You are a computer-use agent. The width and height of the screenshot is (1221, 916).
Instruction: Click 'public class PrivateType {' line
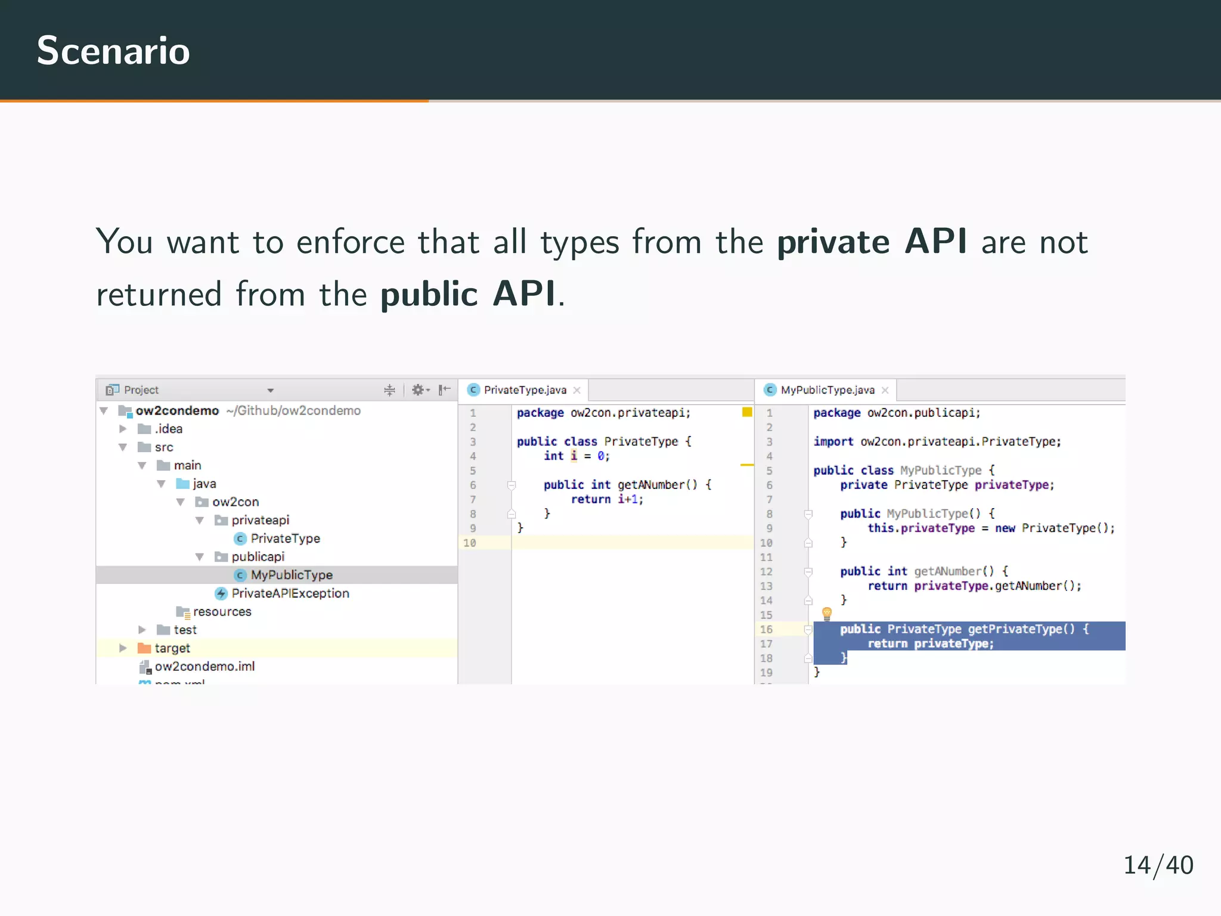(x=604, y=441)
